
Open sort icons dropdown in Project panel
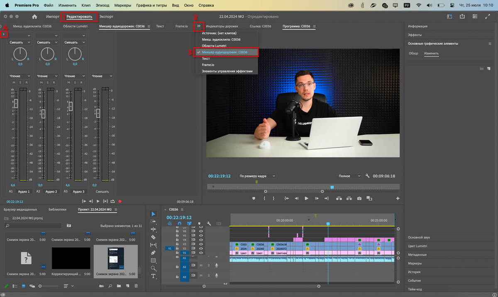pos(69,286)
